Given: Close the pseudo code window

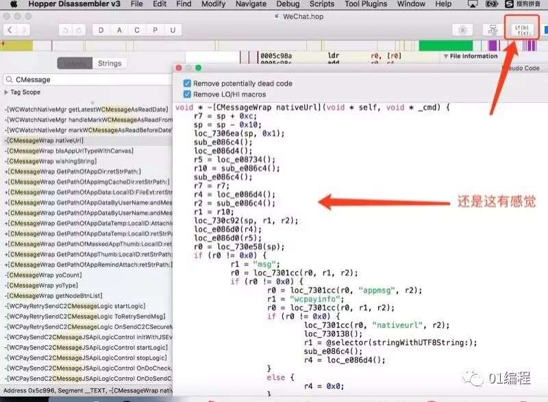Looking at the screenshot, I should tap(179, 68).
